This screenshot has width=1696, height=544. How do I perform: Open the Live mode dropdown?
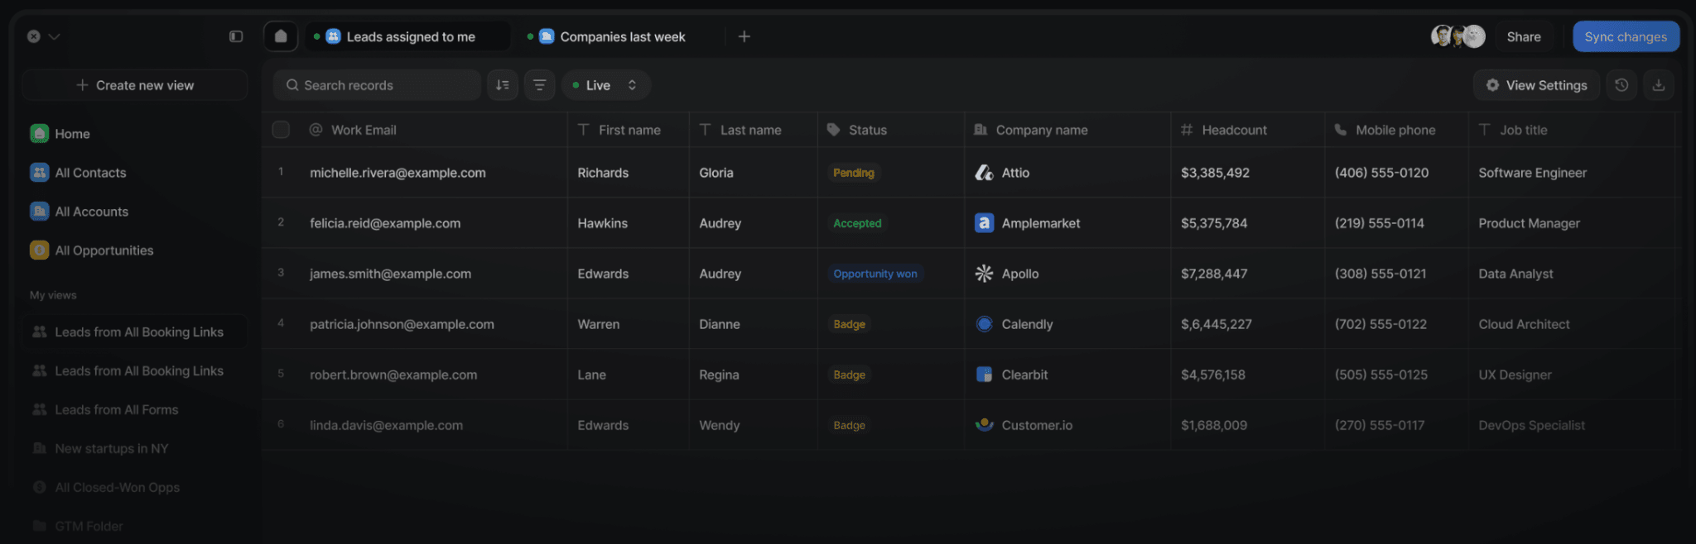605,85
